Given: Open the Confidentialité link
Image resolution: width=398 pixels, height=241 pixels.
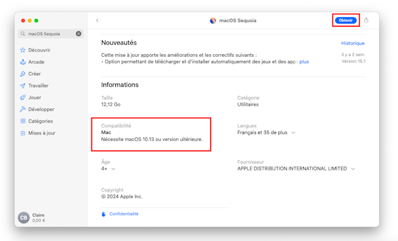Looking at the screenshot, I should point(124,214).
